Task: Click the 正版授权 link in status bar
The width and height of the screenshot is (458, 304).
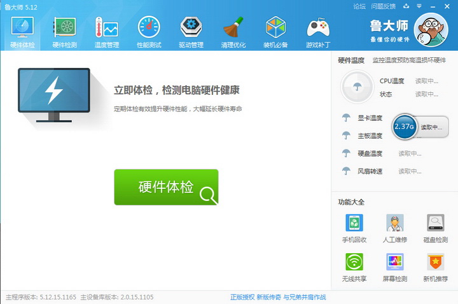Action: click(x=242, y=297)
